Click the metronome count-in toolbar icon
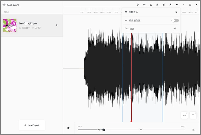The image size is (201, 135). (151, 5)
